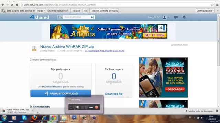Click the ZIP file type icon
This screenshot has width=220, height=123.
[x=34, y=49]
